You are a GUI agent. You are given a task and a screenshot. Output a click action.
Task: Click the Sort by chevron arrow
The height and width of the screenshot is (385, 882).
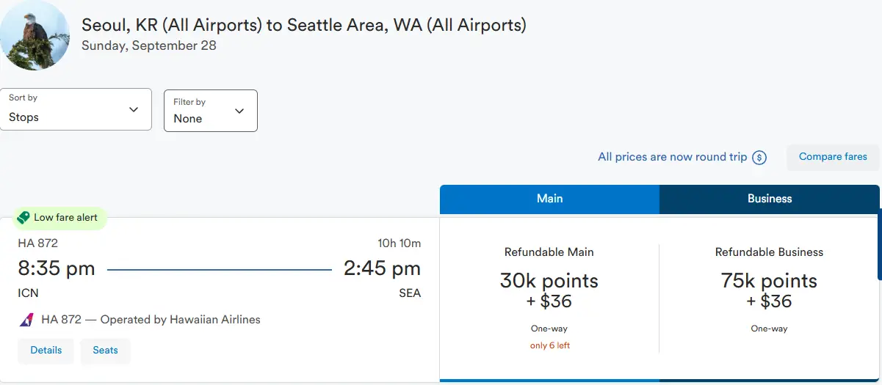click(x=134, y=109)
